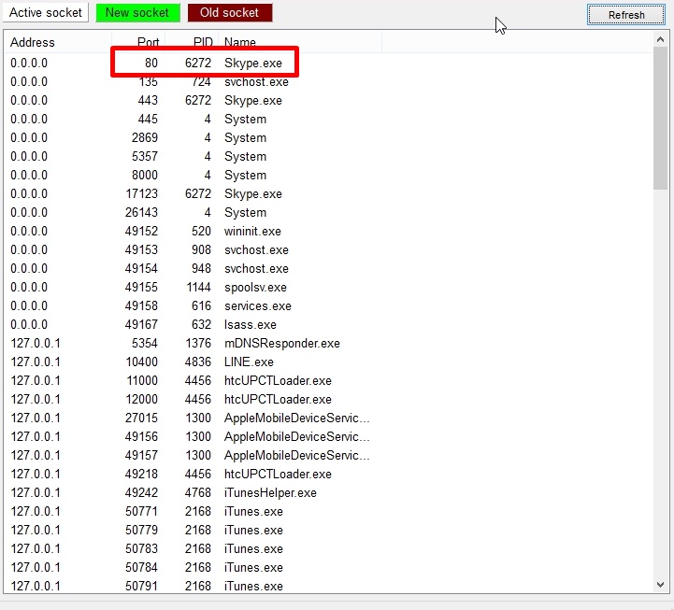The image size is (674, 610).
Task: Select the spoolsv.exe row
Action: pos(328,287)
